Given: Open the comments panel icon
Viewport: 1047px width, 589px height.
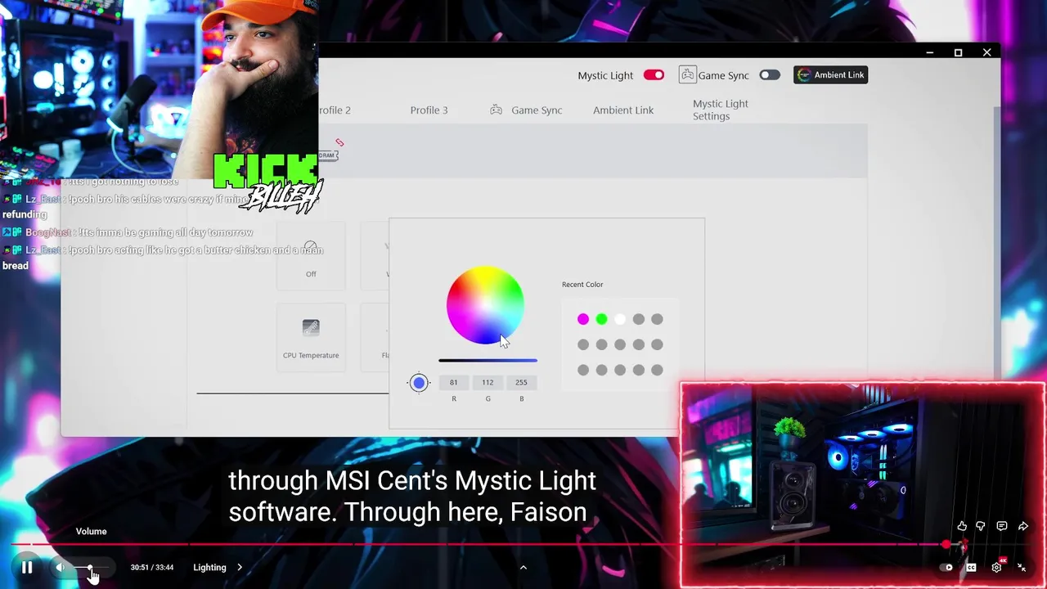Looking at the screenshot, I should coord(1002,526).
